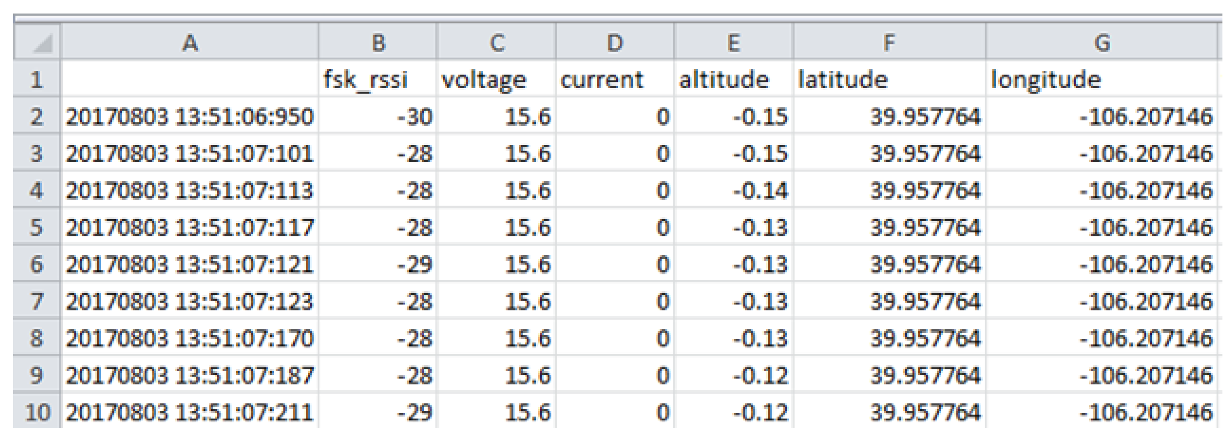Select timestamp cell 13:51:06:950
The width and height of the screenshot is (1229, 444).
[x=190, y=116]
